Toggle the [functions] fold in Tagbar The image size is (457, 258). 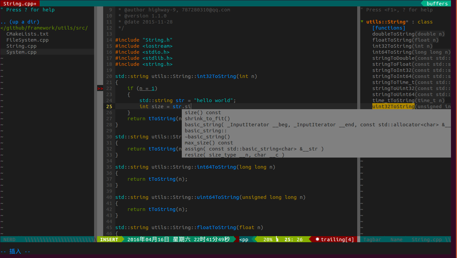[389, 28]
